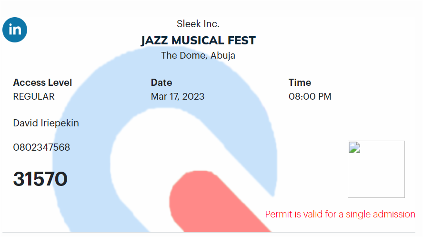Click the word Permit in red text
The height and width of the screenshot is (237, 423).
279,214
